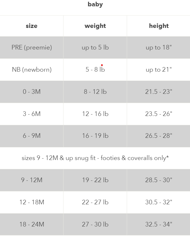
Task: Click the 26.5 - 28" height cell
Action: pyautogui.click(x=159, y=136)
